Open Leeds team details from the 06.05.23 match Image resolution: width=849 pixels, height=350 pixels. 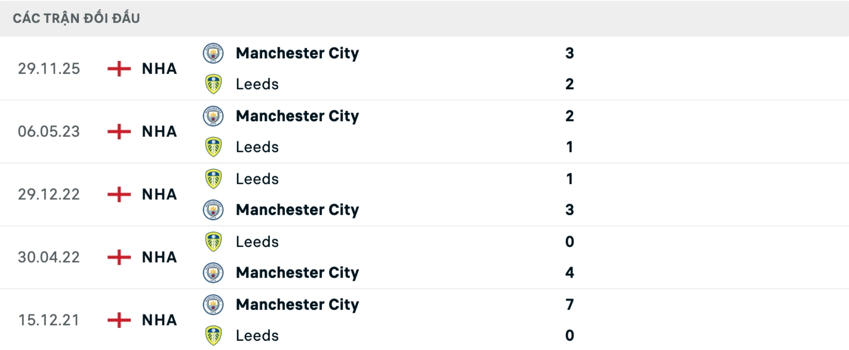tap(257, 147)
